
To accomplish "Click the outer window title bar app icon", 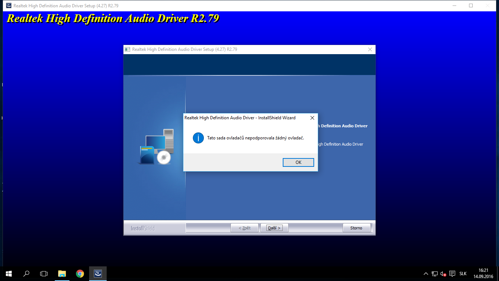I will pyautogui.click(x=9, y=5).
